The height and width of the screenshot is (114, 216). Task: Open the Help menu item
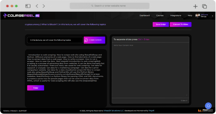point(190,16)
